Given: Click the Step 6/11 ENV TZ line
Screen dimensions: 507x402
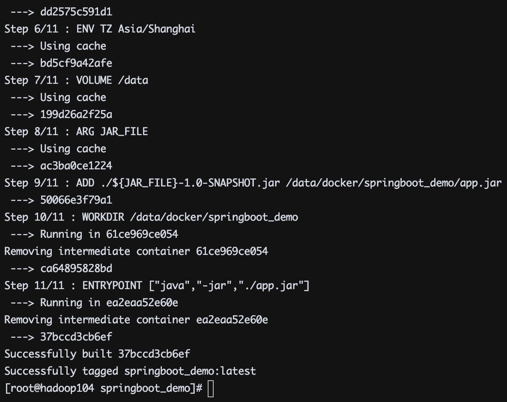Looking at the screenshot, I should (x=100, y=29).
